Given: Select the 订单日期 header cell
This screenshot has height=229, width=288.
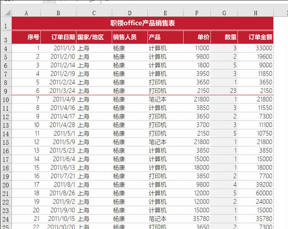Looking at the screenshot, I should [x=58, y=37].
